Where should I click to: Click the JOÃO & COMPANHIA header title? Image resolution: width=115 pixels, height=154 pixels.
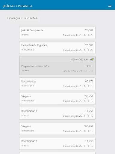[18, 6]
